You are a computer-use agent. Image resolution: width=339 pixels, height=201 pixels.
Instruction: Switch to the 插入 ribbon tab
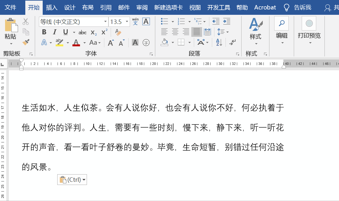(52, 7)
